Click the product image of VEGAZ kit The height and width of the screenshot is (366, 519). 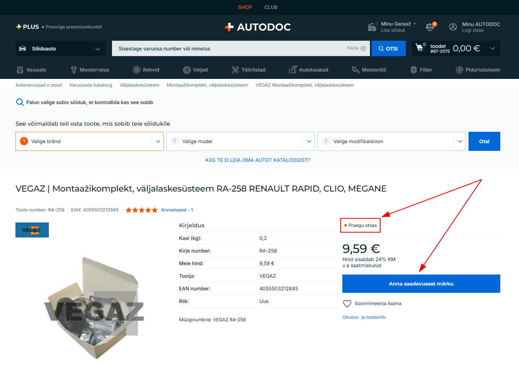coord(93,307)
